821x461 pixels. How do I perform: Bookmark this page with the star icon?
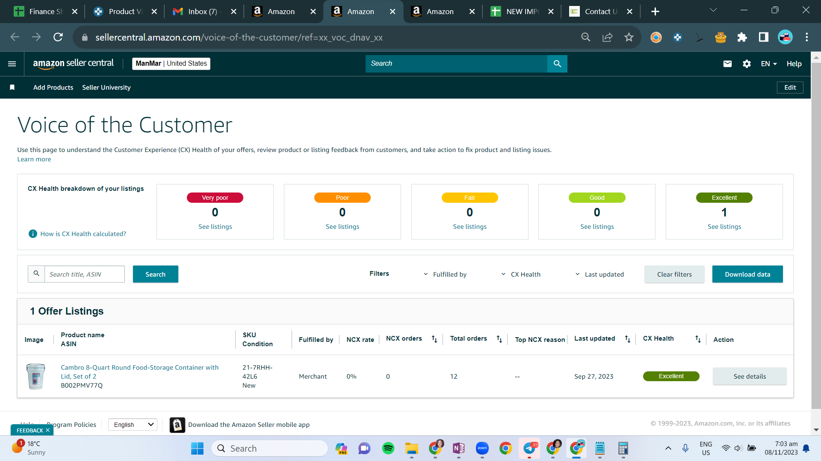click(629, 37)
